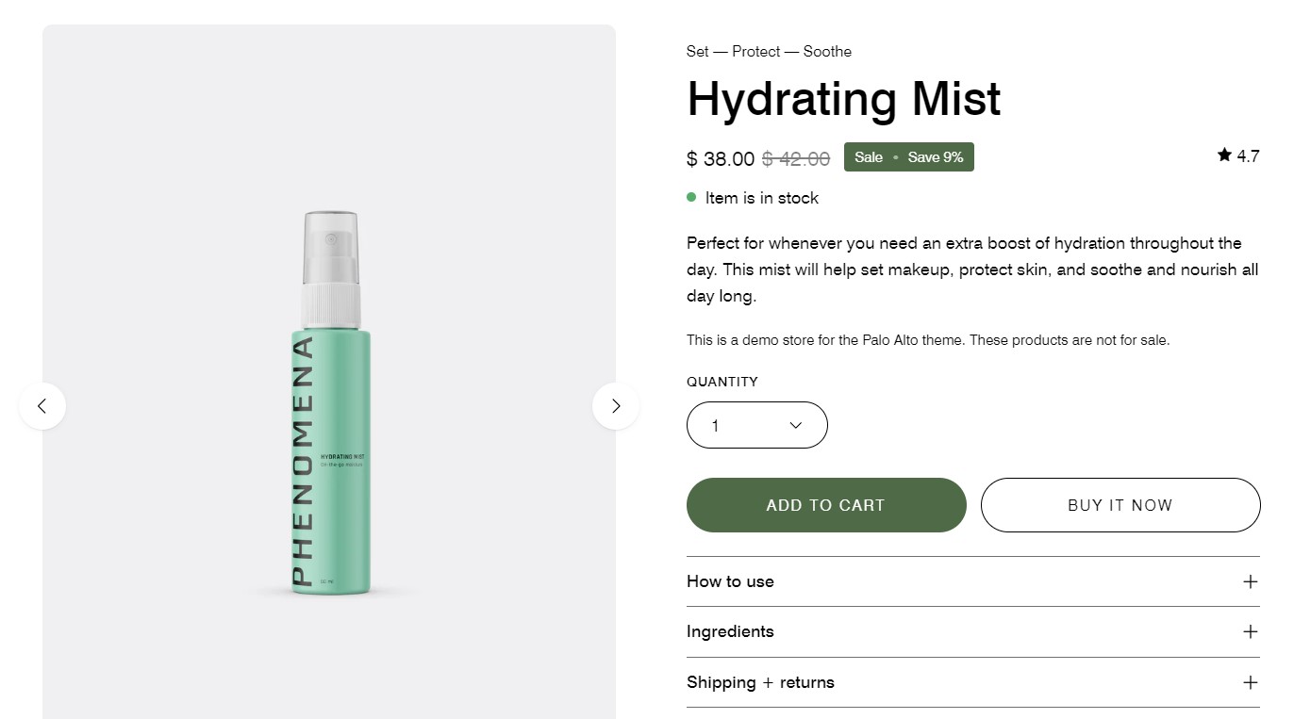
Task: Click the Hydrating Mist product title
Action: pos(843,99)
